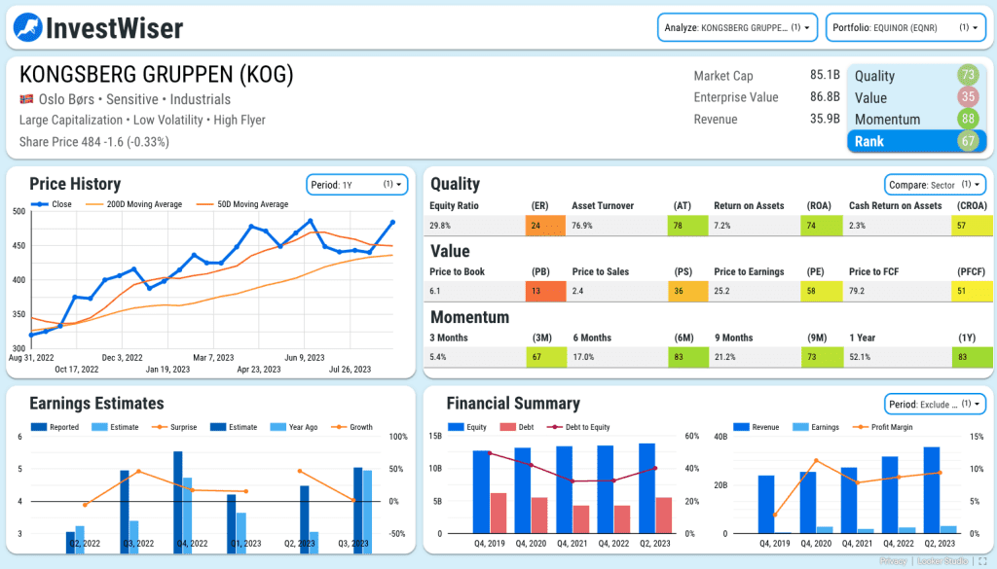Click the Revenue value 35.9B
The image size is (997, 569).
click(825, 119)
